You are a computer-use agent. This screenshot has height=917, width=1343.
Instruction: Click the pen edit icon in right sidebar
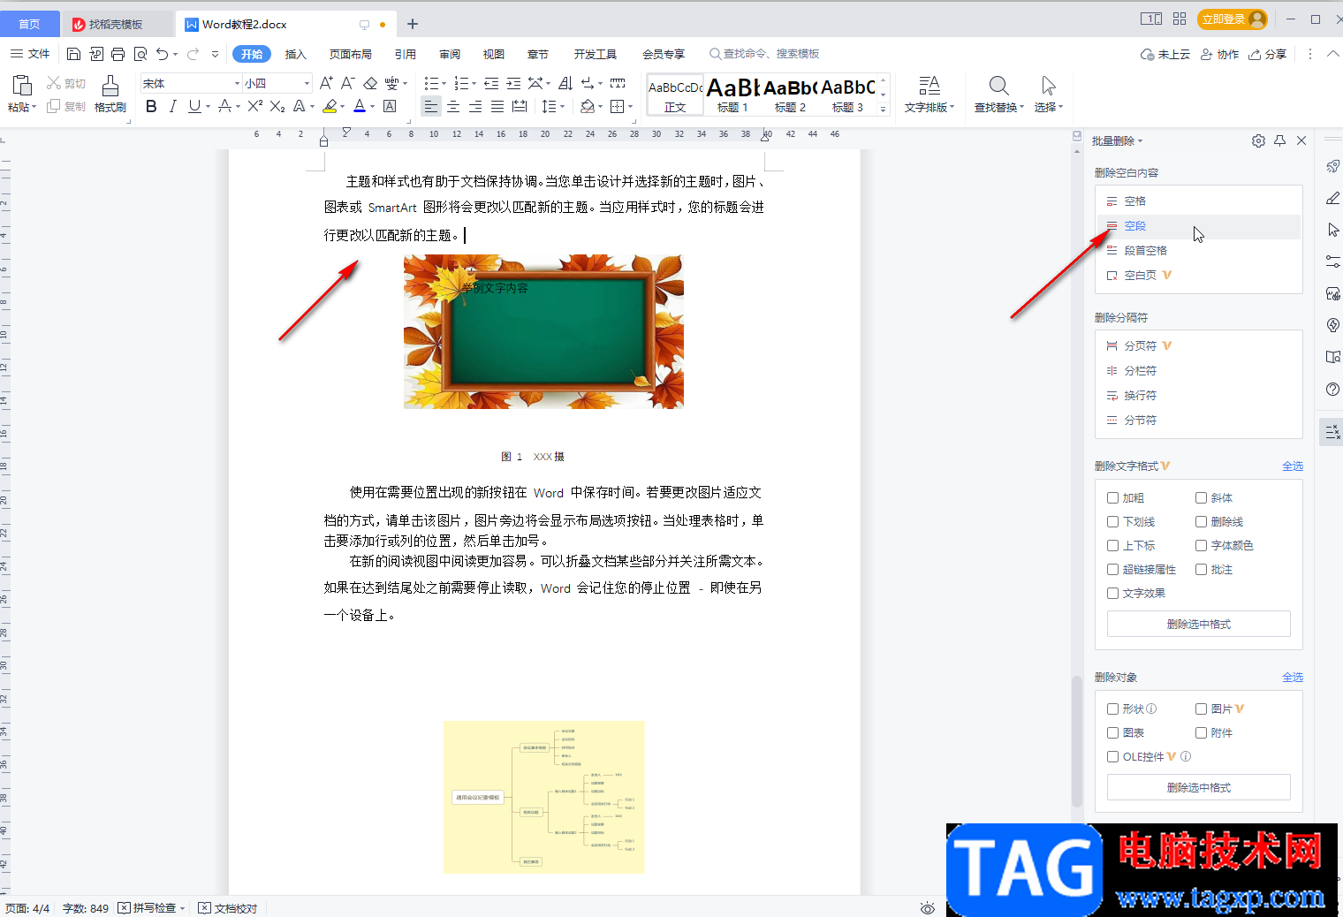tap(1333, 198)
